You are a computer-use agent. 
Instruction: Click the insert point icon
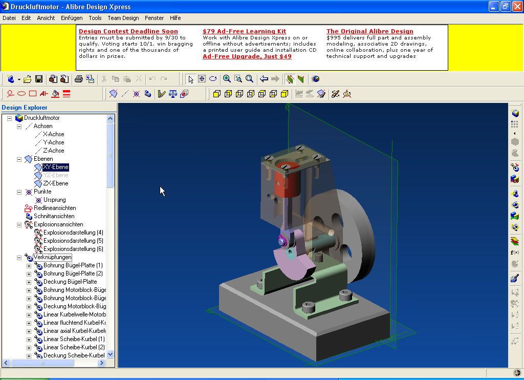[136, 94]
